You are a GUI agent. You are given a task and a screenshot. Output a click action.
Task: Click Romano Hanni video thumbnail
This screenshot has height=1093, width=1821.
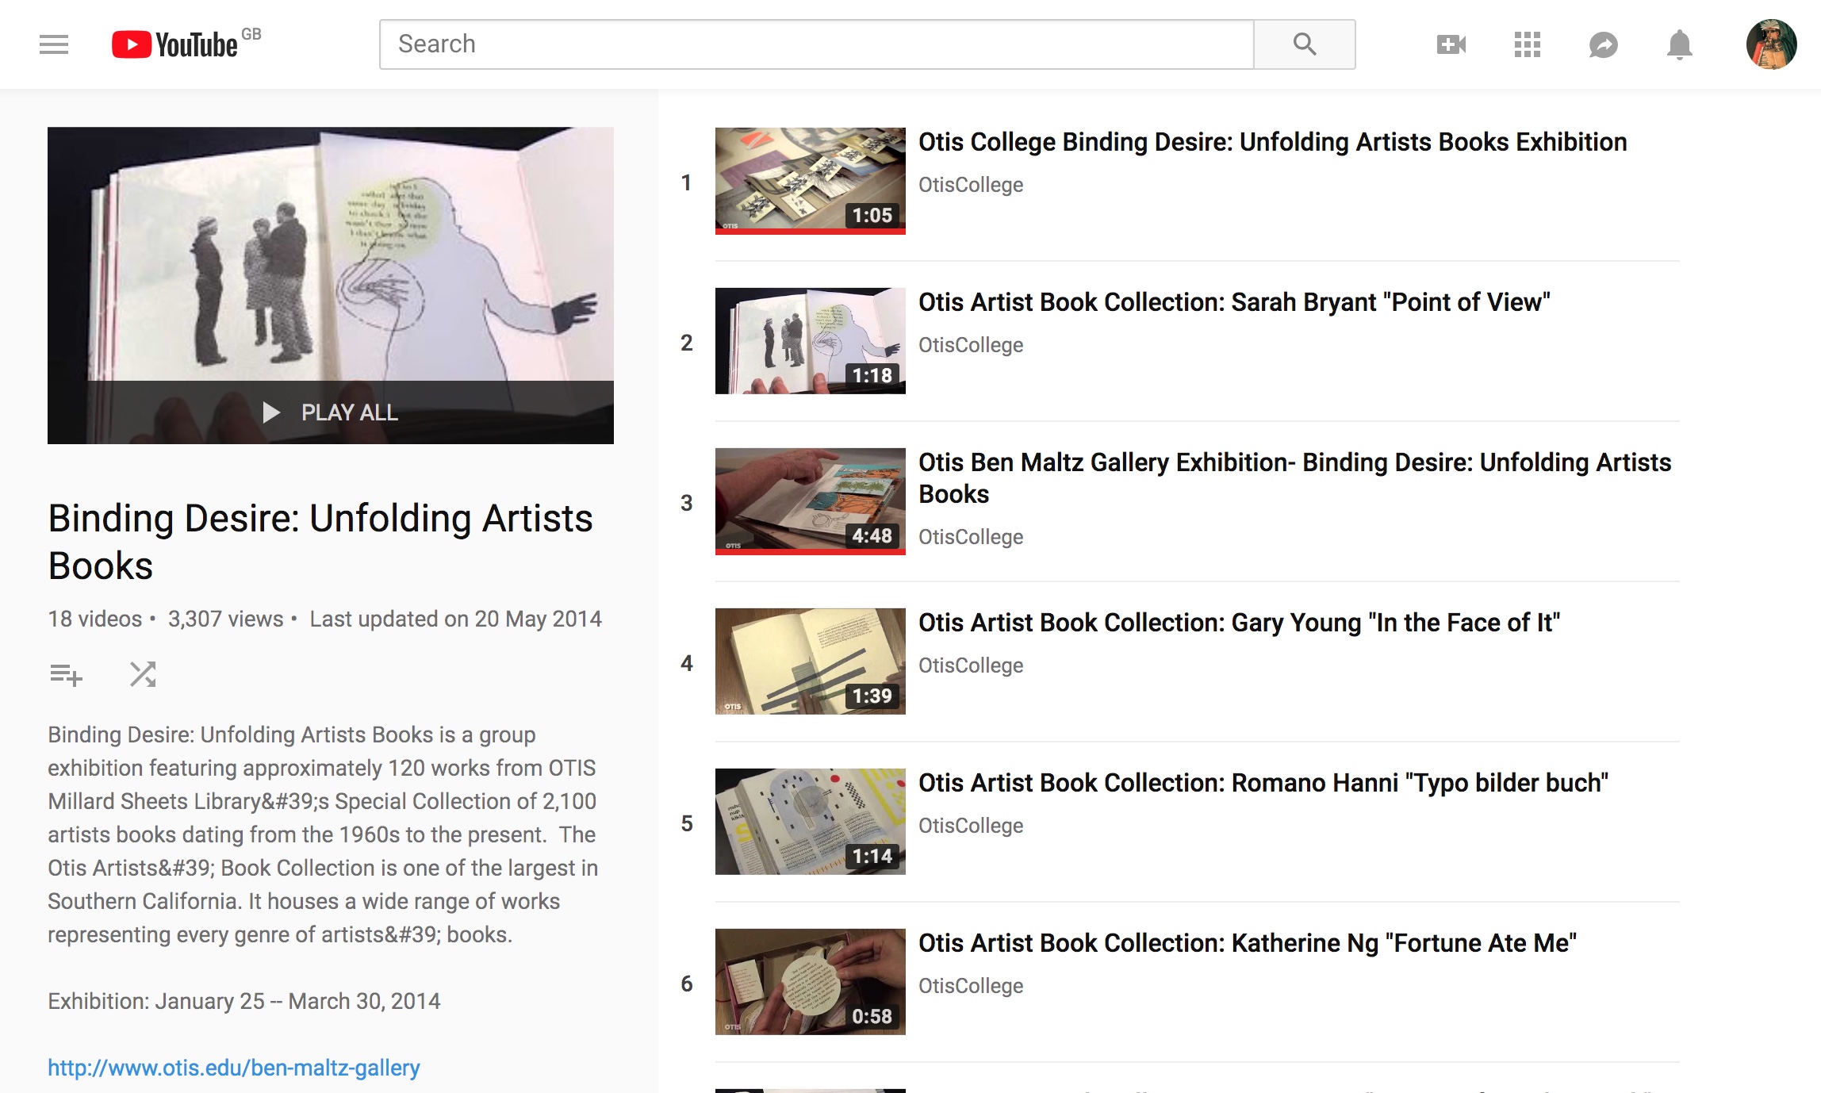810,822
